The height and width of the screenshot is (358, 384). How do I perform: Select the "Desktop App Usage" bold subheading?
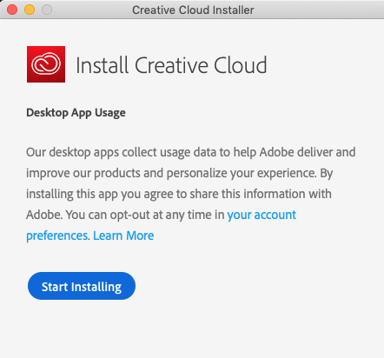click(76, 113)
